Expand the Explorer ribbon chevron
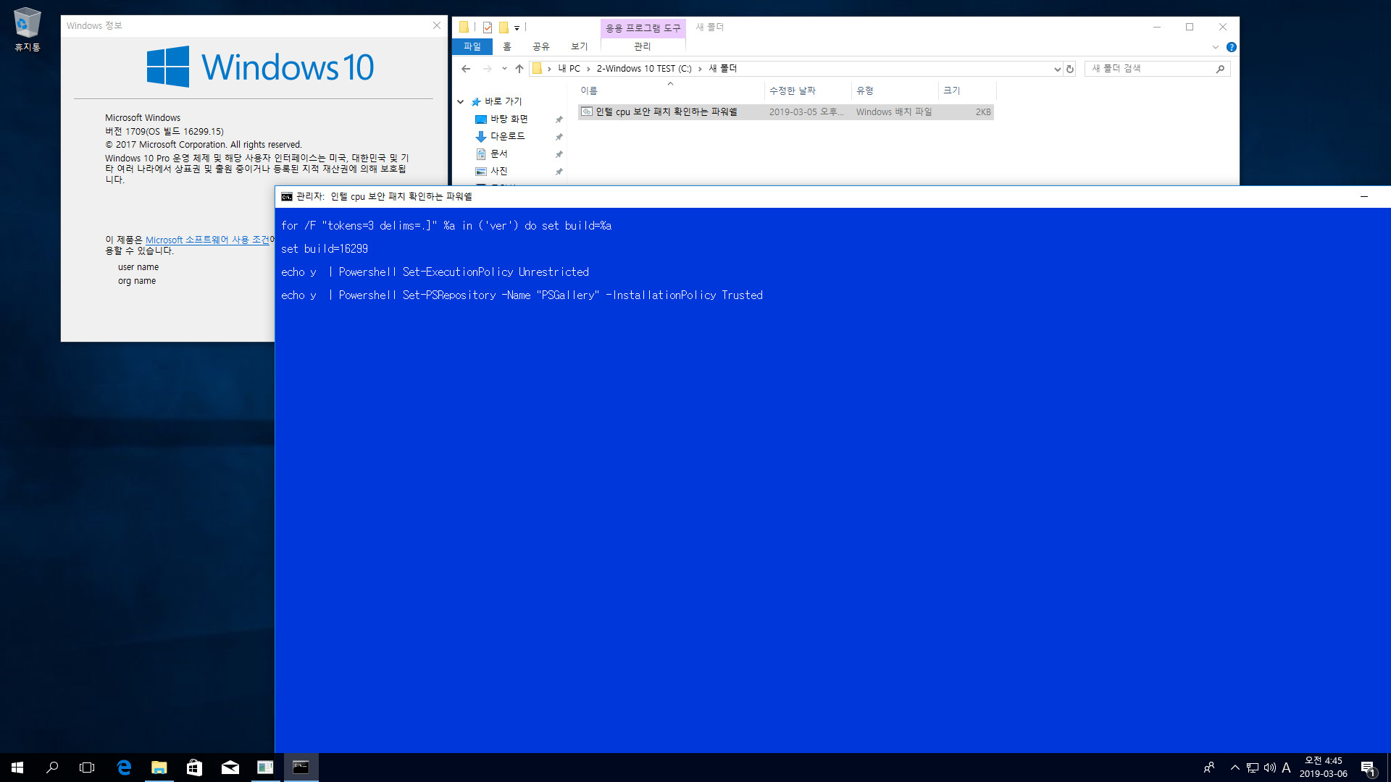 1215,47
